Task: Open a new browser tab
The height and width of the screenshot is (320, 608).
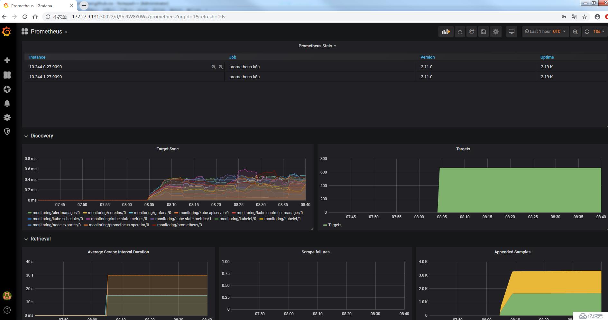Action: pos(84,5)
